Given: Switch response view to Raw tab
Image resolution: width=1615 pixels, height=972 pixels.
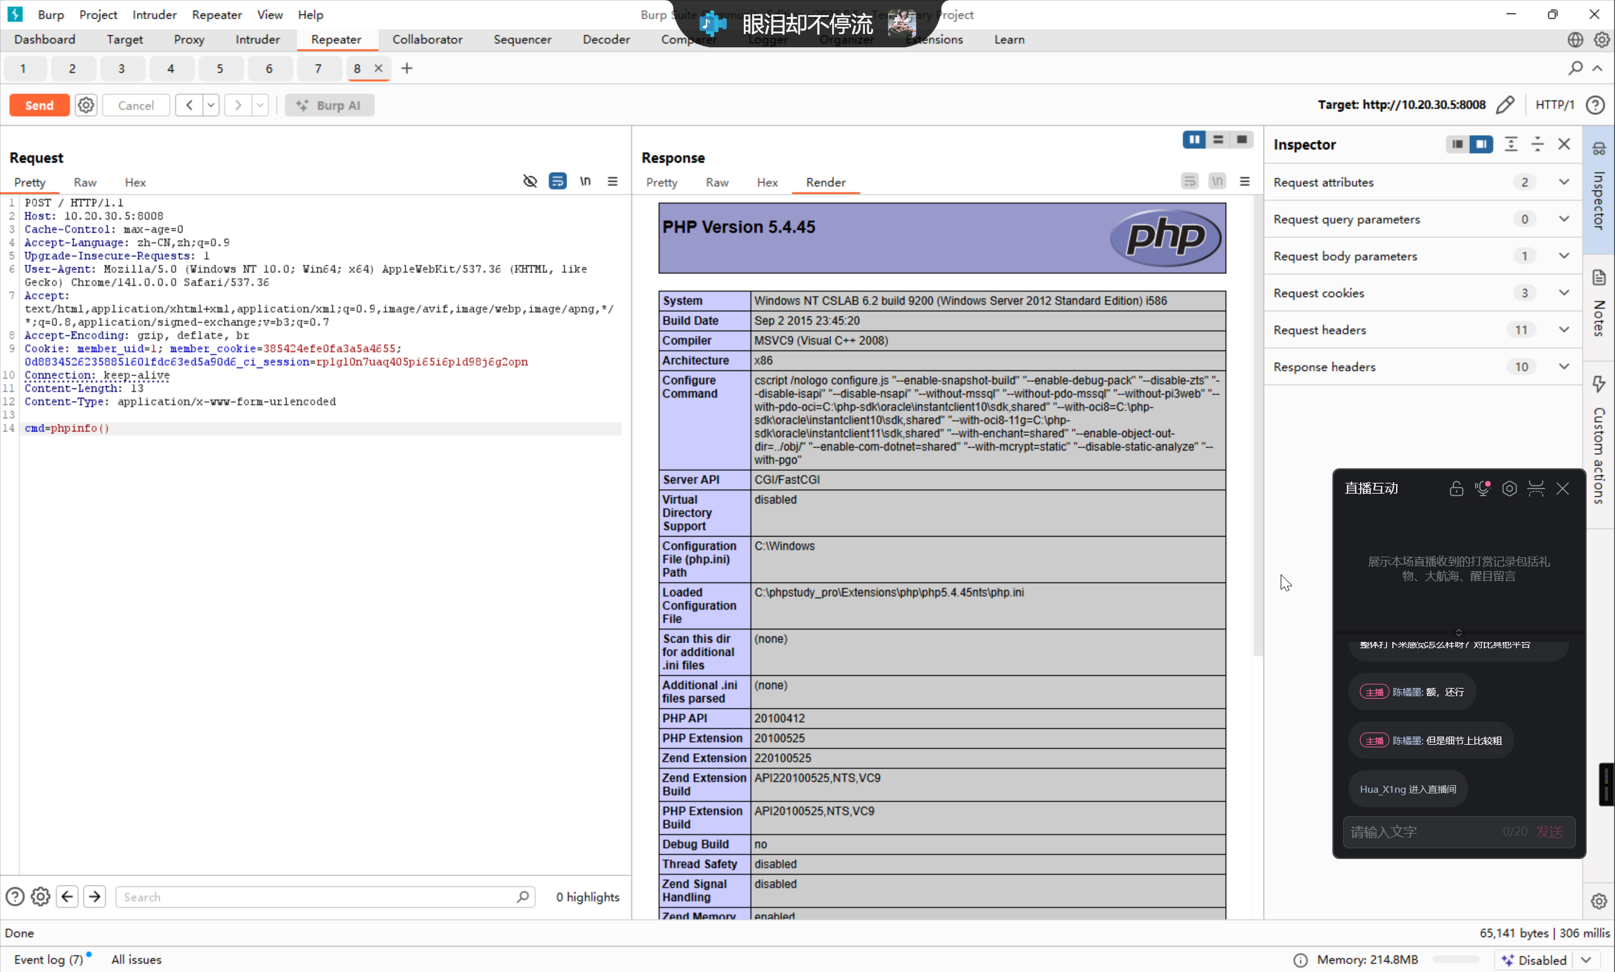Looking at the screenshot, I should (717, 182).
